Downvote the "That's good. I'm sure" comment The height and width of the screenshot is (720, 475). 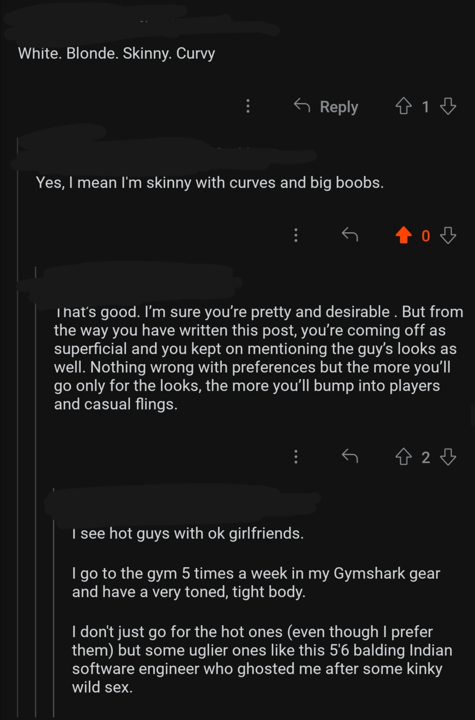[448, 457]
